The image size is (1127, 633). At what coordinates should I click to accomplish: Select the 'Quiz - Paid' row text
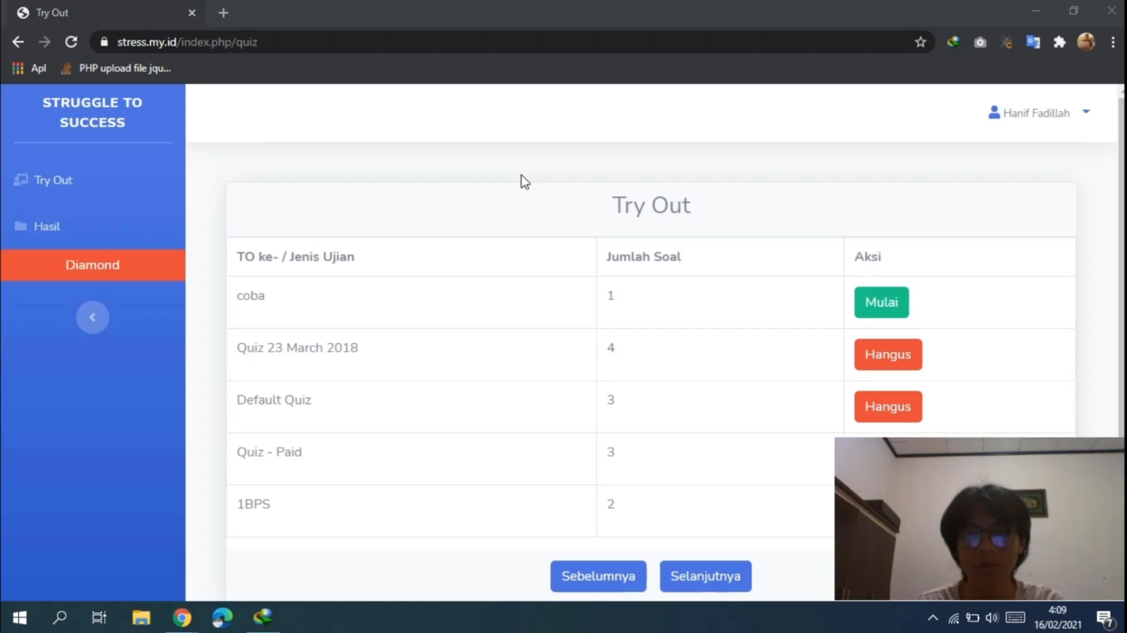[x=269, y=452]
